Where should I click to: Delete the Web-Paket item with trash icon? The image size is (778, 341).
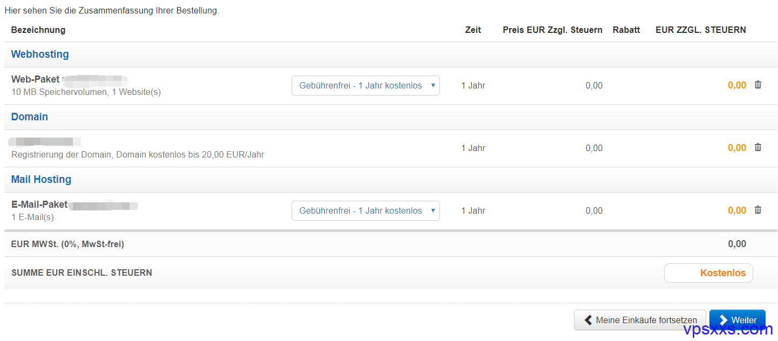758,85
